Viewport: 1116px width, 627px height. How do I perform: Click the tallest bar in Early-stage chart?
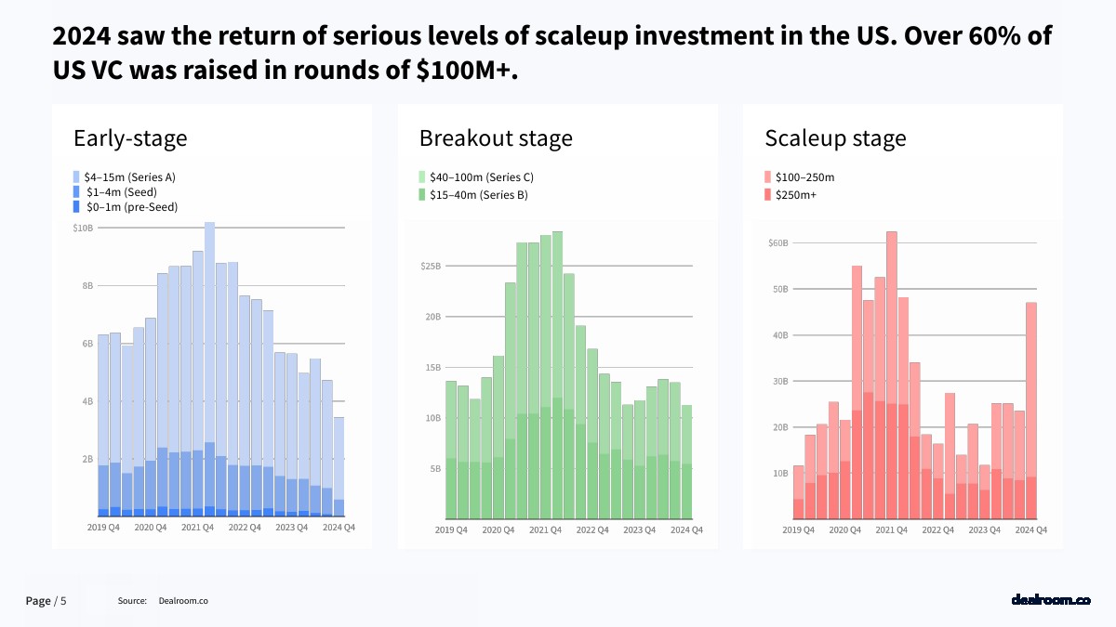[x=210, y=372]
